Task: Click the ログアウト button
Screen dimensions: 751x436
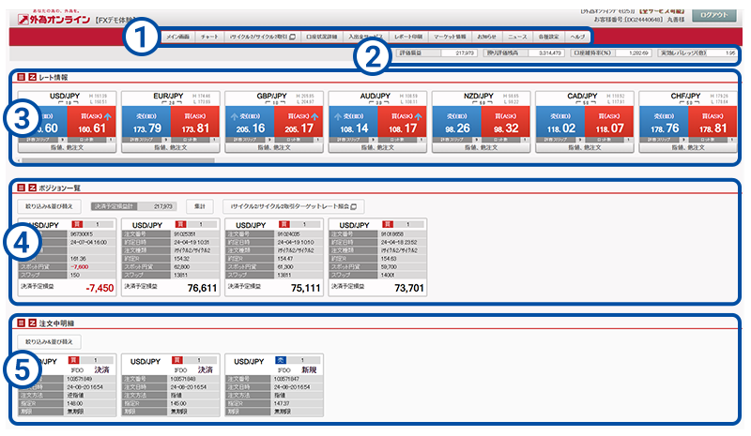Action: (x=713, y=15)
